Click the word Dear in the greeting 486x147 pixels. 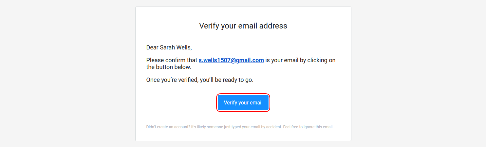click(152, 47)
